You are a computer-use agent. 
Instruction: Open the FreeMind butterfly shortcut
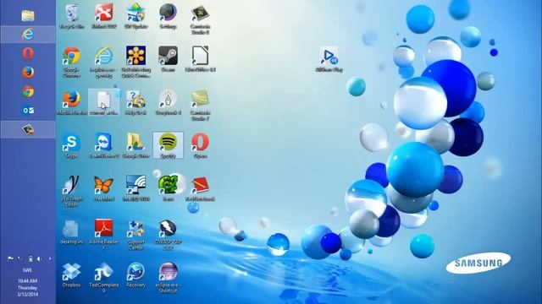click(103, 188)
